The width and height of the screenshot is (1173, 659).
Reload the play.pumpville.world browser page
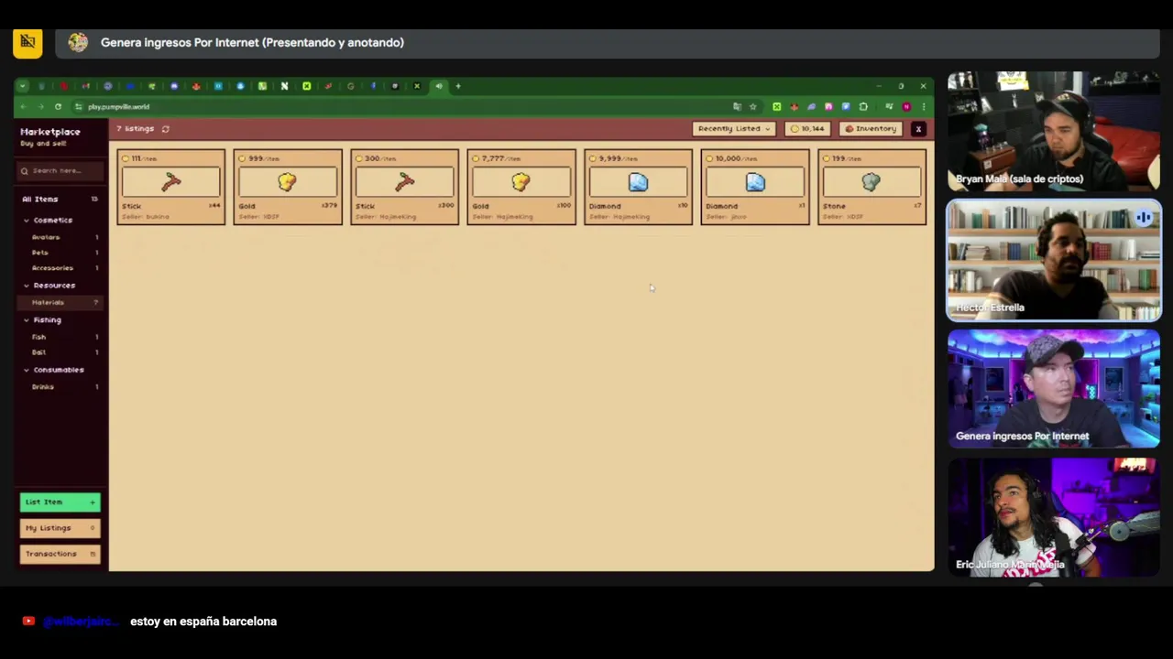pos(58,107)
